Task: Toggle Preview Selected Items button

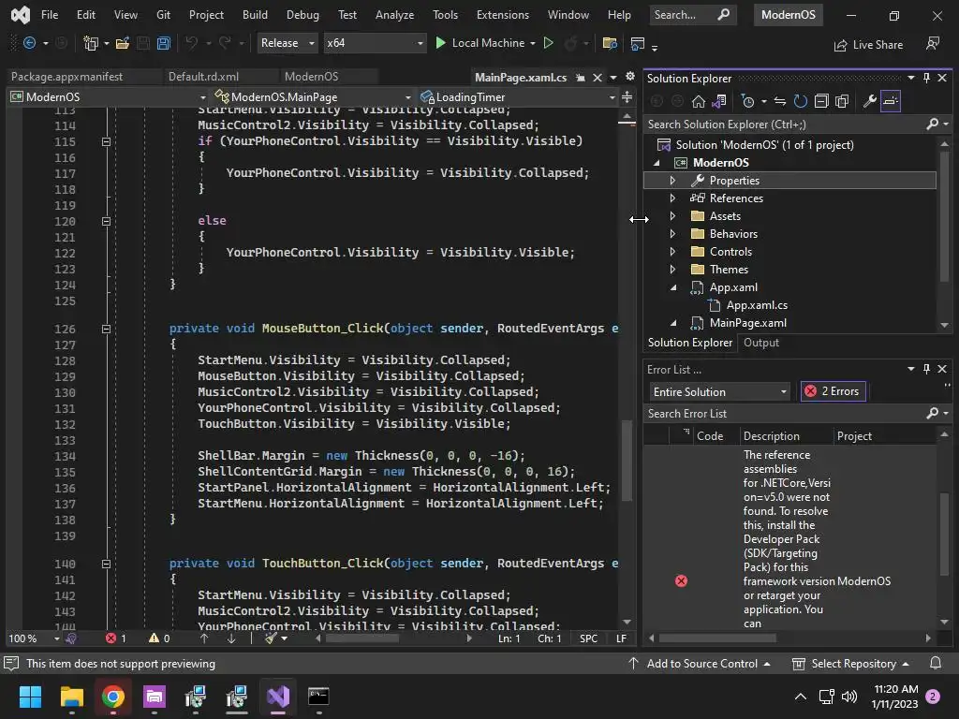Action: tap(891, 101)
